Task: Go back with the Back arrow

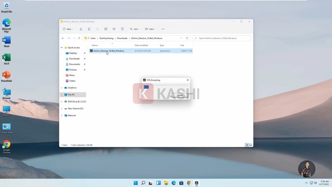Action: (x=63, y=38)
